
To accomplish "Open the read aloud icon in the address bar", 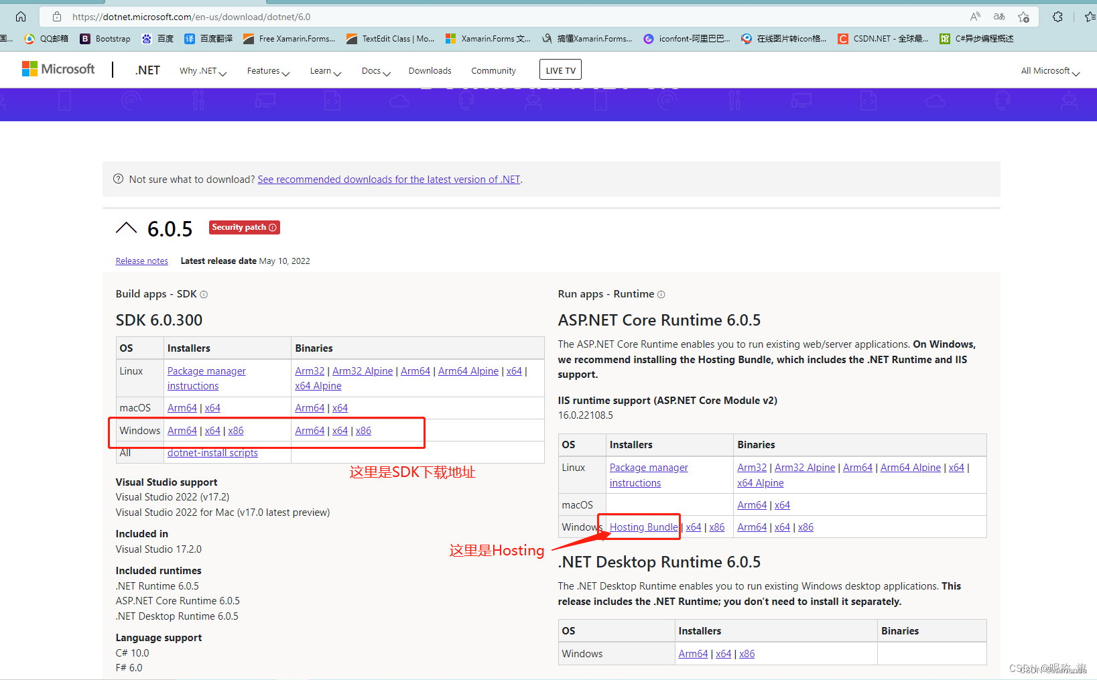I will point(975,17).
